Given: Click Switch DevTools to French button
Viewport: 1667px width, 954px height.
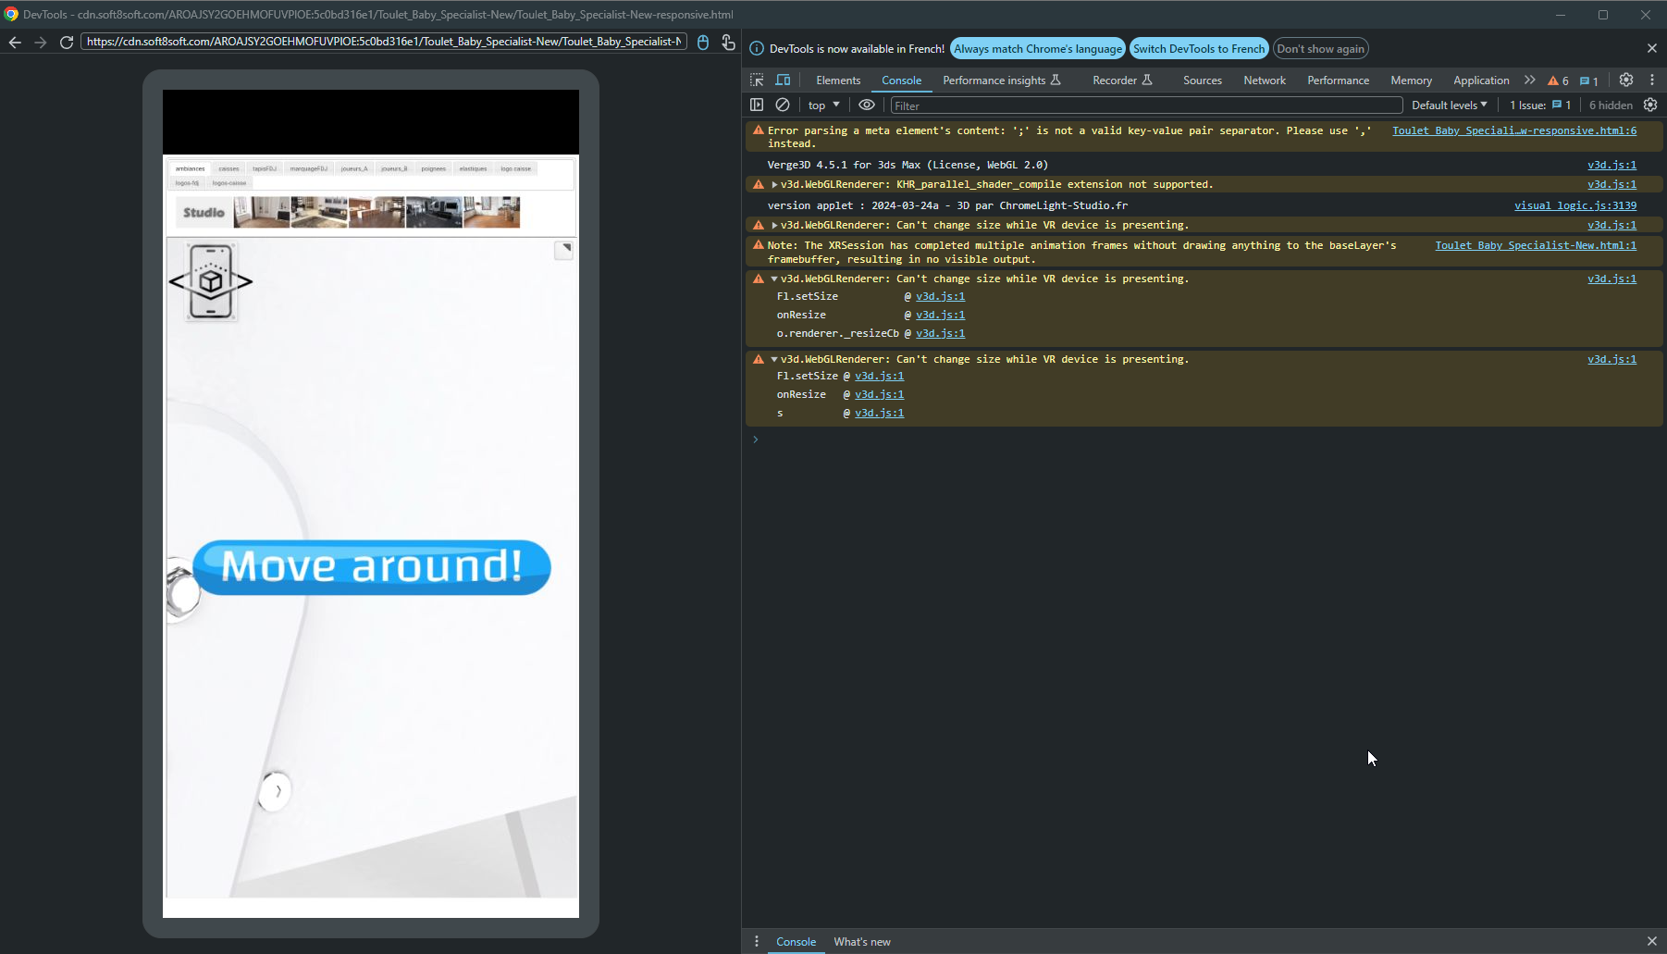Looking at the screenshot, I should (x=1199, y=49).
